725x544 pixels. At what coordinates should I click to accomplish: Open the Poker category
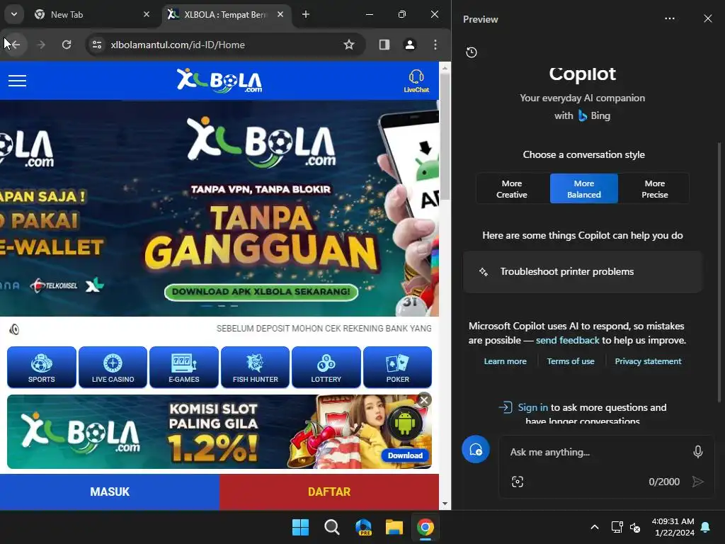[x=398, y=367]
